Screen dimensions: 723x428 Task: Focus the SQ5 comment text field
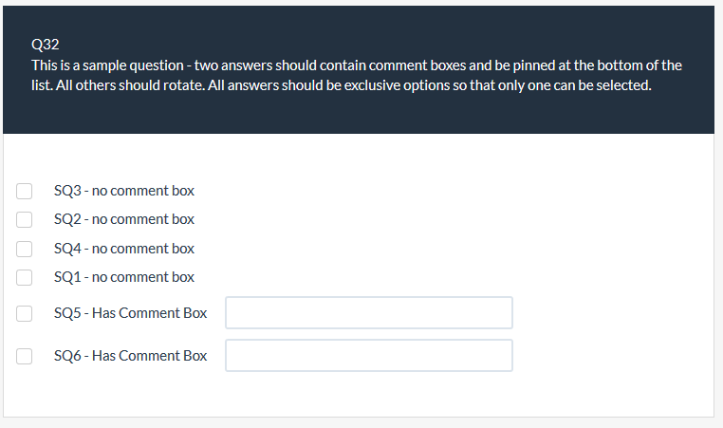369,313
